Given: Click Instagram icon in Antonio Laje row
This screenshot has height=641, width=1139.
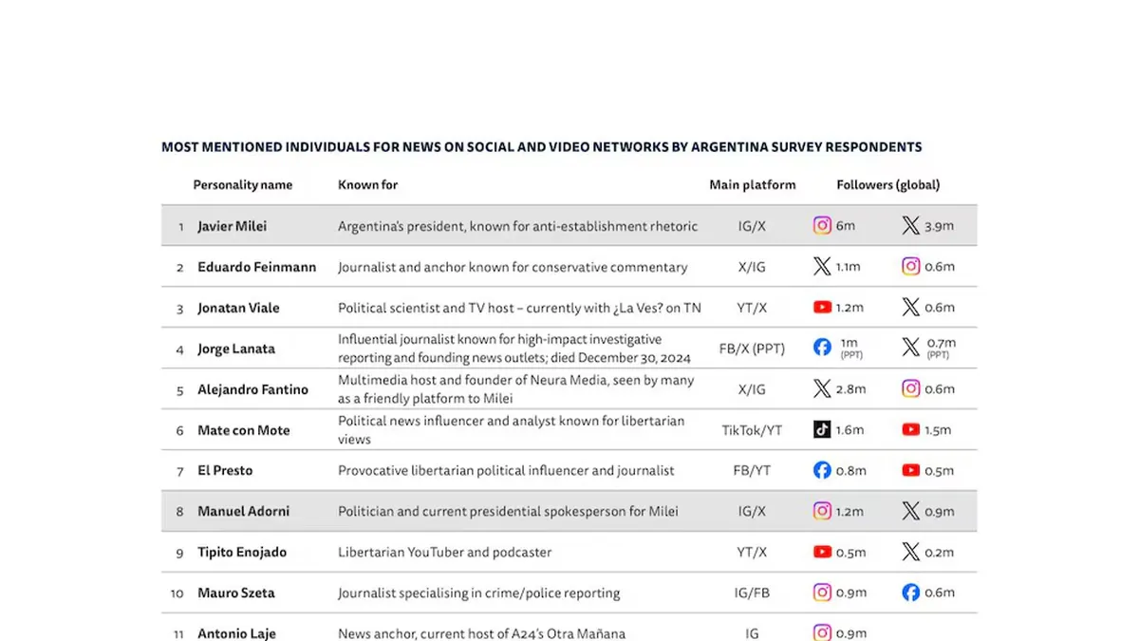Looking at the screenshot, I should pyautogui.click(x=822, y=633).
